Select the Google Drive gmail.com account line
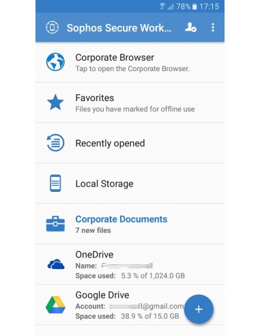The height and width of the screenshot is (336, 260). (x=130, y=306)
